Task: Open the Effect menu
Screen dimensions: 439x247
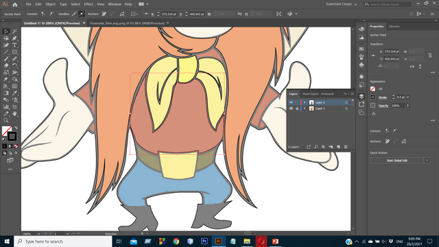Action: click(x=88, y=4)
